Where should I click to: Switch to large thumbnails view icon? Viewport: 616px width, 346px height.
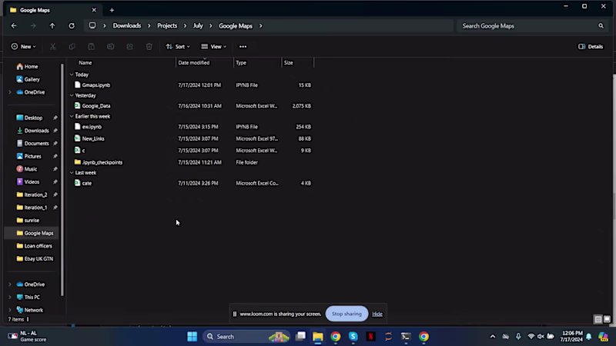(607, 319)
